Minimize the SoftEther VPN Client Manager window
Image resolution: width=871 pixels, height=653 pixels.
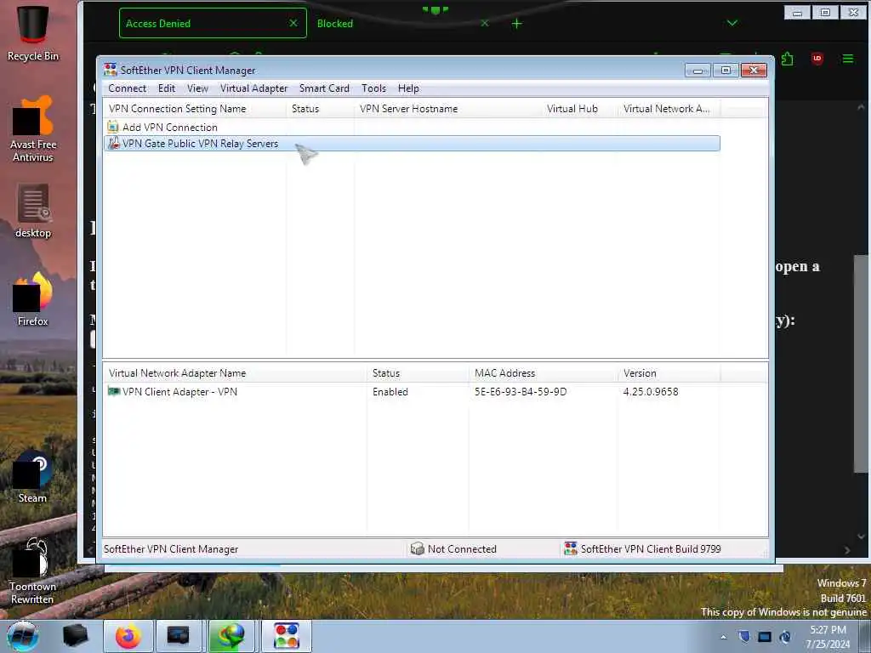697,70
